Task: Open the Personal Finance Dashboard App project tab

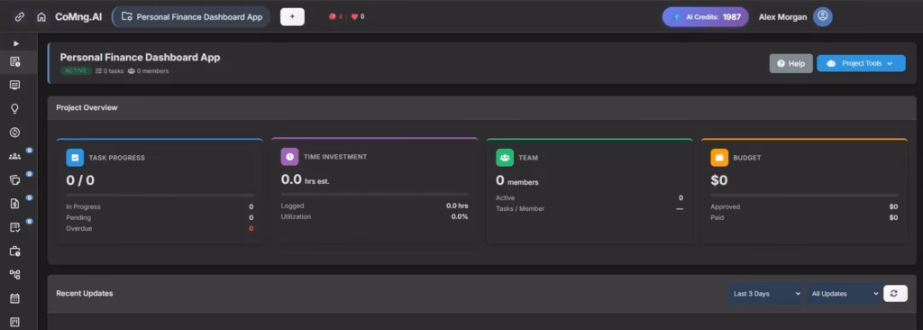Action: pyautogui.click(x=191, y=17)
